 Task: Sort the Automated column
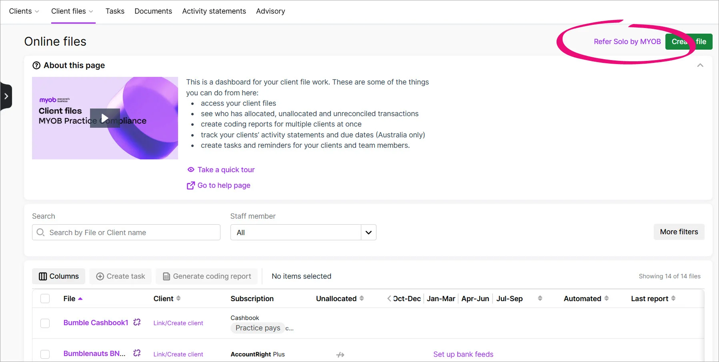point(607,298)
